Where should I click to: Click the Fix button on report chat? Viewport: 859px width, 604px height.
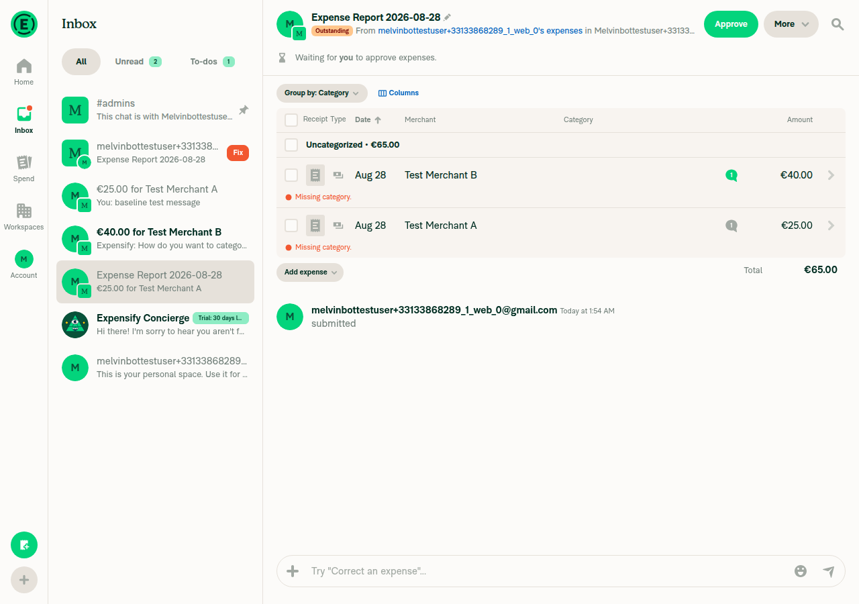coord(238,153)
